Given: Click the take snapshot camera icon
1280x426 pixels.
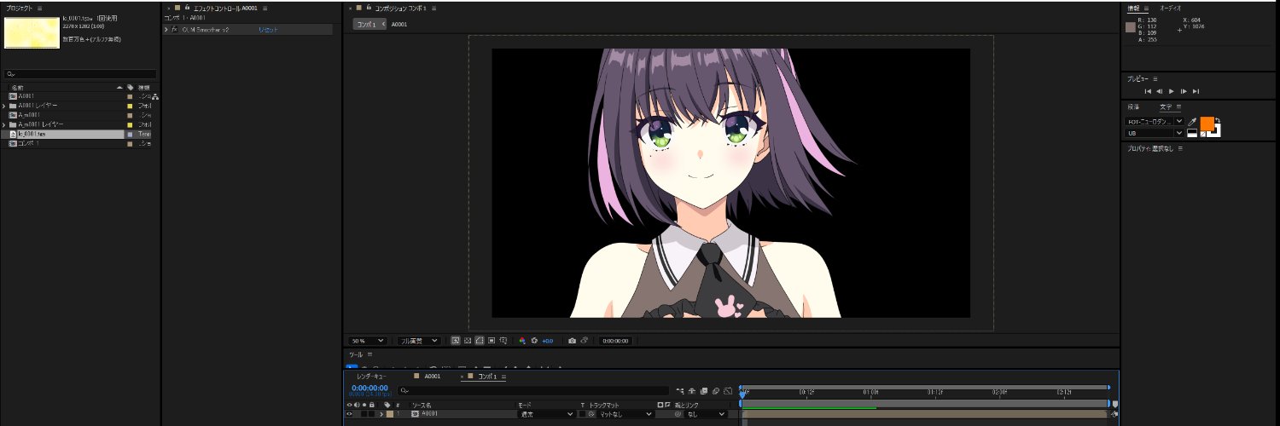Looking at the screenshot, I should point(572,341).
